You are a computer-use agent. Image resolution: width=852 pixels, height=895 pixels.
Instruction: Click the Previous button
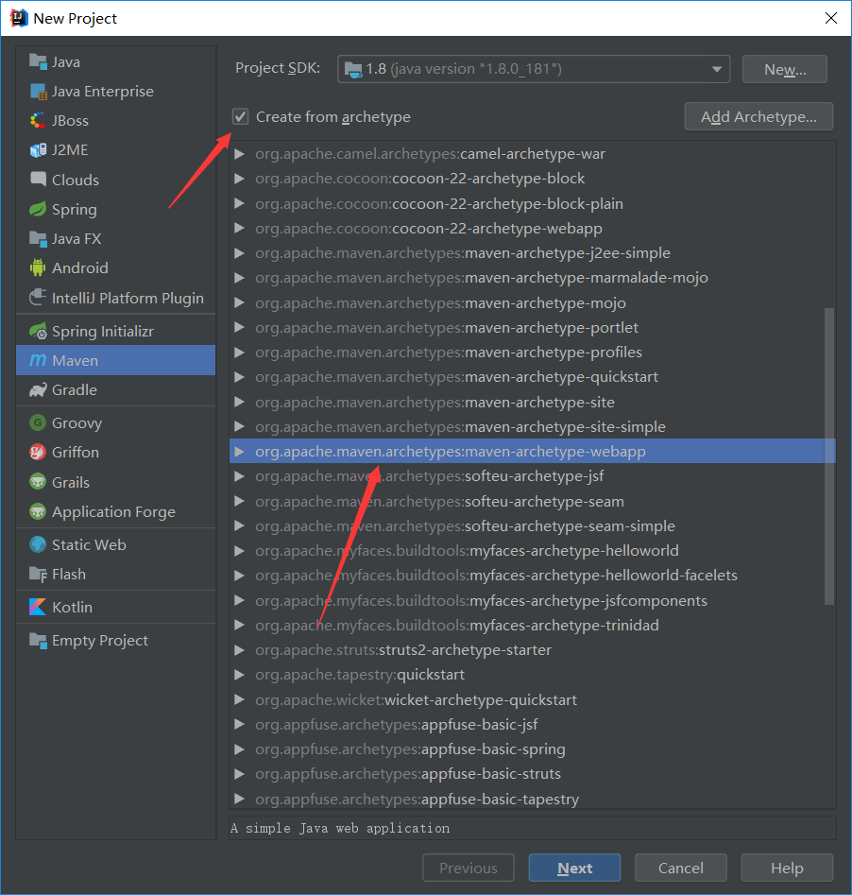coord(469,868)
